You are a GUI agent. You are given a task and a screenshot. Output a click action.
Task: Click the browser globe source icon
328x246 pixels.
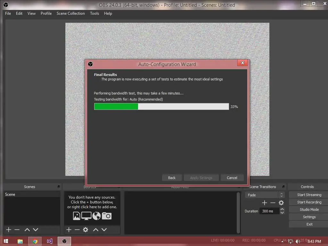pyautogui.click(x=96, y=216)
